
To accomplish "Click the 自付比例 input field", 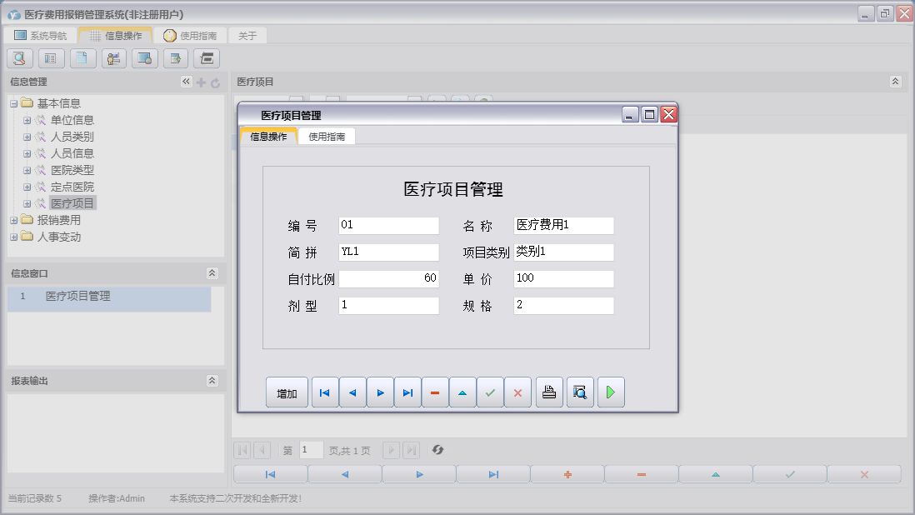I will [388, 279].
